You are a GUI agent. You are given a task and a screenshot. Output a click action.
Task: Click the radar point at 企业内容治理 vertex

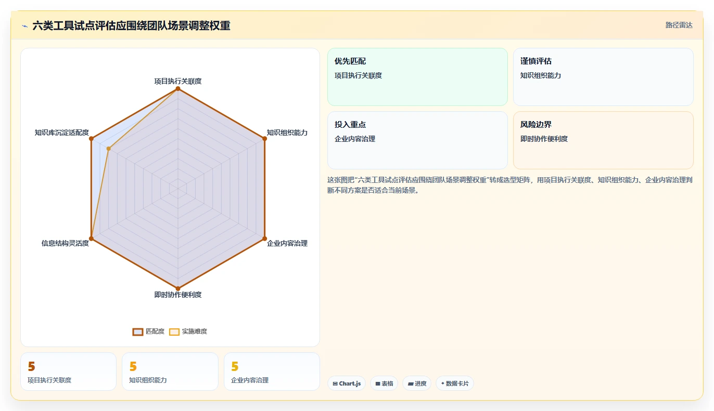pyautogui.click(x=264, y=238)
